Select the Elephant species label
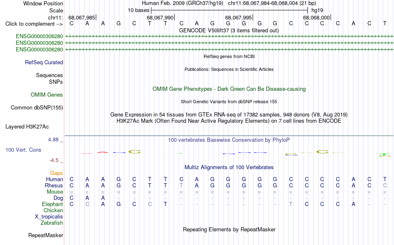The image size is (394, 245). click(x=53, y=204)
